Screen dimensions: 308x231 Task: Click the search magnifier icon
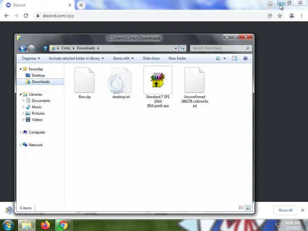click(248, 48)
